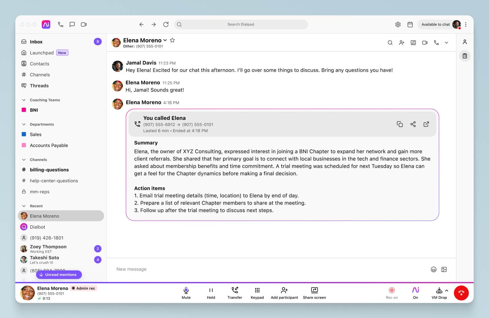
Task: Open the emoji picker in message box
Action: 434,269
